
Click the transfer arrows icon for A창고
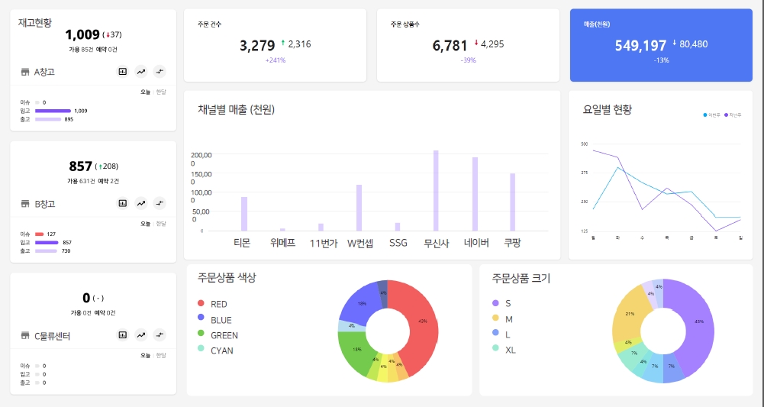tap(160, 72)
